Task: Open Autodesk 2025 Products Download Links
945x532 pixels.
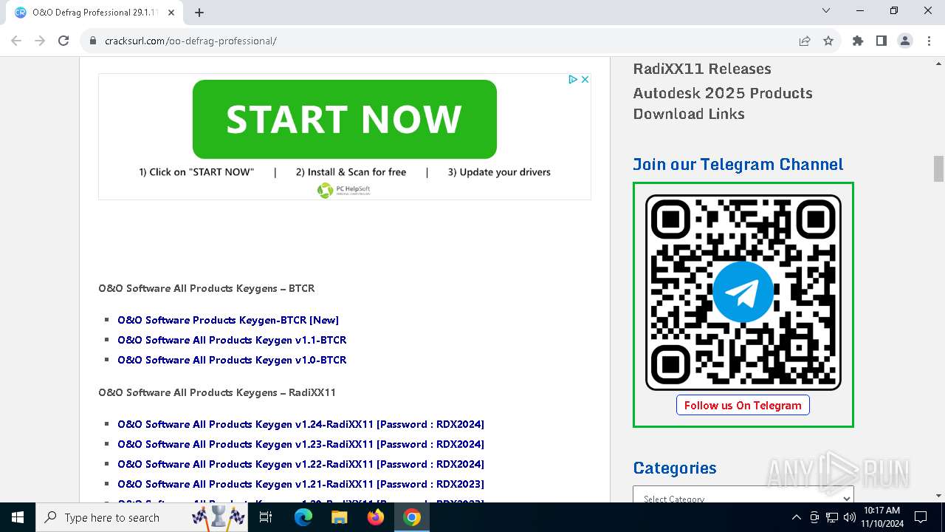Action: point(723,103)
